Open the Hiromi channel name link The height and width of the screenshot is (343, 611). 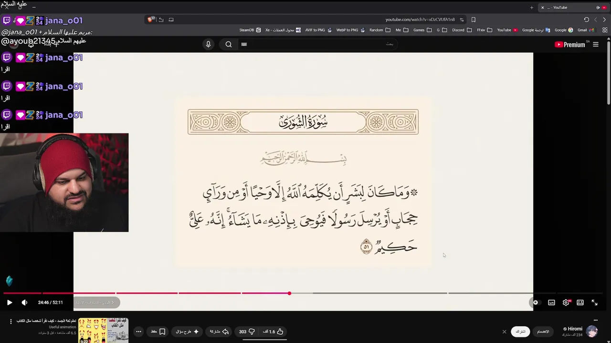575,329
